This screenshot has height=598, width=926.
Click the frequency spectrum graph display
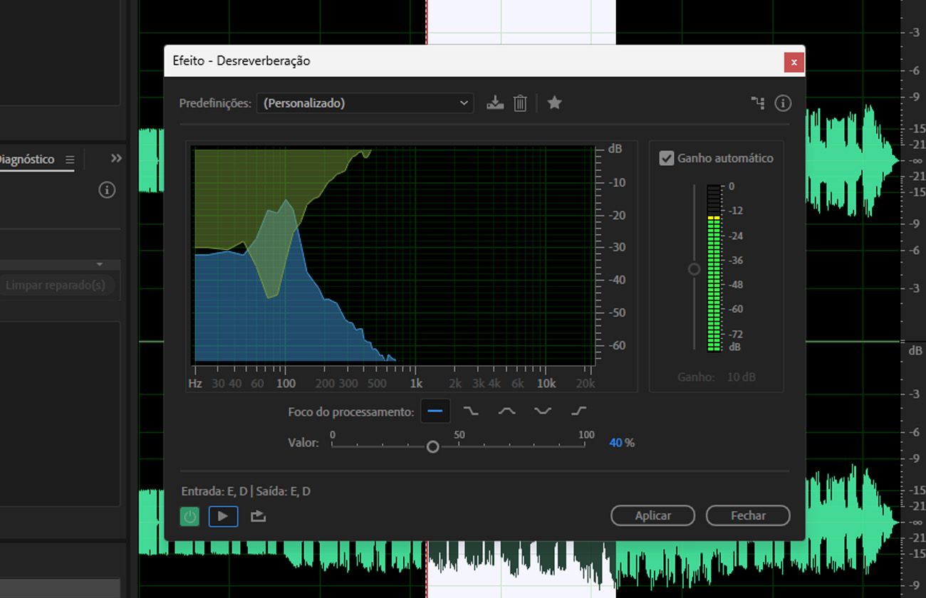(x=394, y=255)
